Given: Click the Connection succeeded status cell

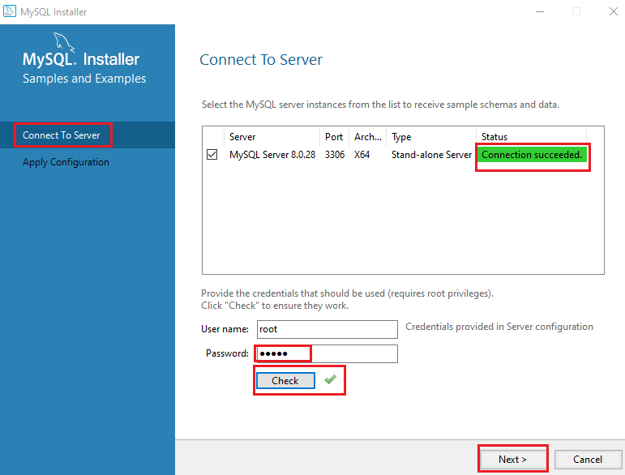Looking at the screenshot, I should point(532,155).
